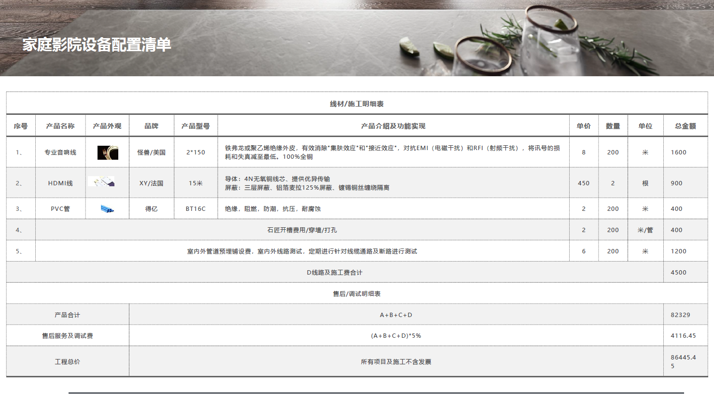Image resolution: width=714 pixels, height=401 pixels.
Task: Select row number 1、 cell
Action: tap(21, 152)
